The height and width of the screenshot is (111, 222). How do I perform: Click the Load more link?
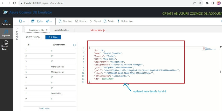[44, 108]
